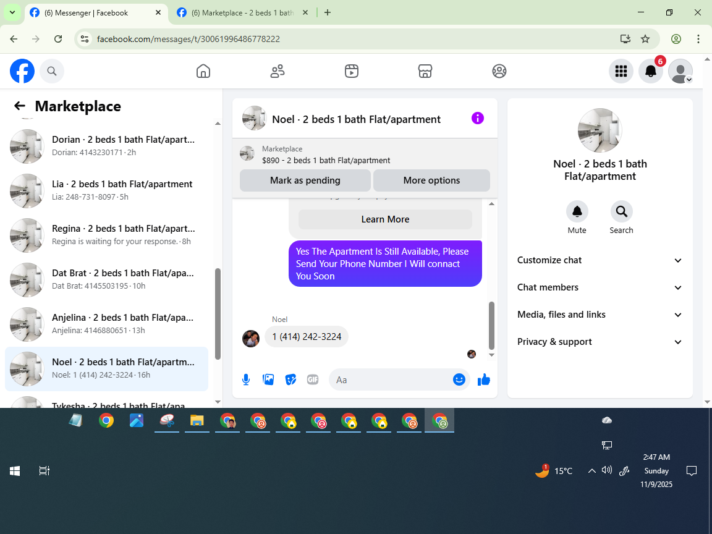The image size is (712, 534).
Task: Click Noel's avatar beside the message
Action: (x=251, y=338)
